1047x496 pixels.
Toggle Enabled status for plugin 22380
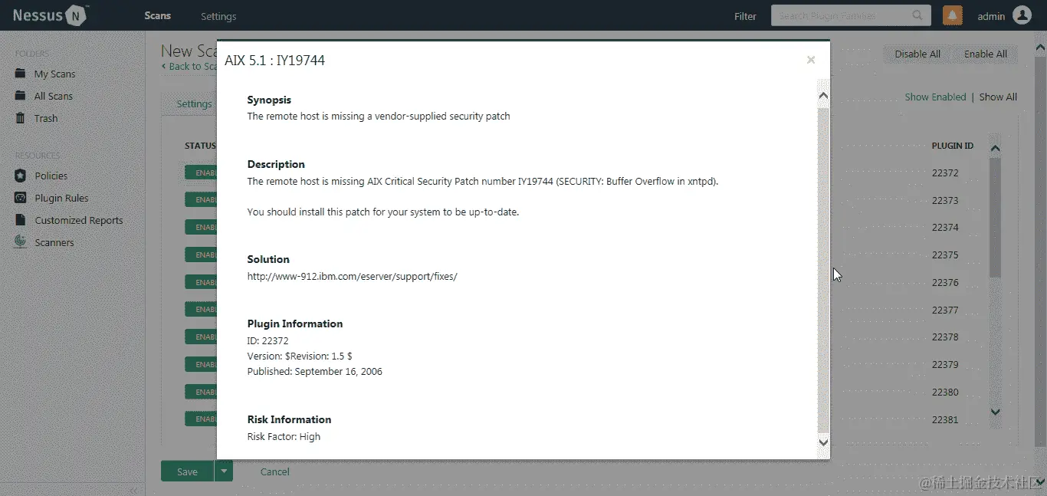(x=202, y=393)
